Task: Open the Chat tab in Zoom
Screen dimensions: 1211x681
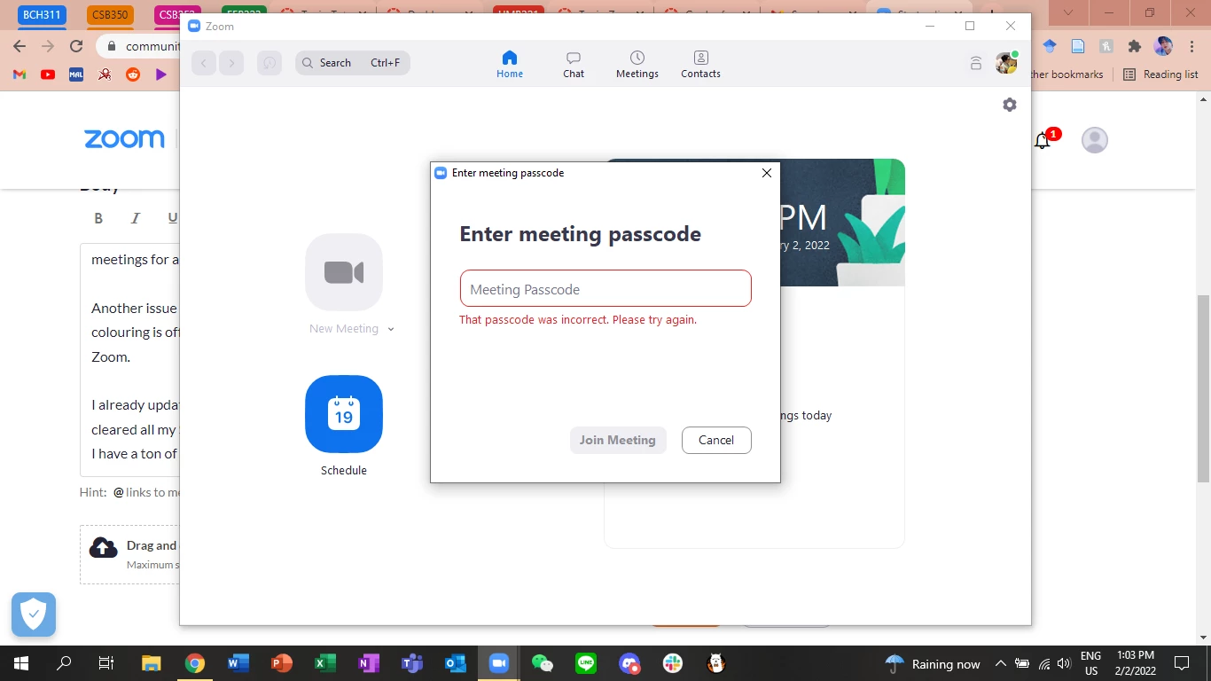Action: (x=574, y=65)
